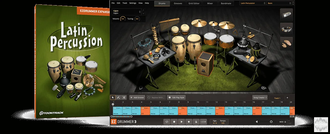Toggle the metronome click
Image resolution: width=330 pixels, height=134 pixels.
click(196, 122)
